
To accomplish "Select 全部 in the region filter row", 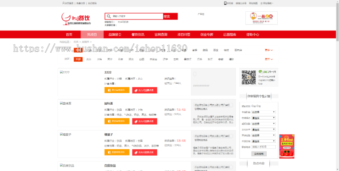I will pos(78,59).
